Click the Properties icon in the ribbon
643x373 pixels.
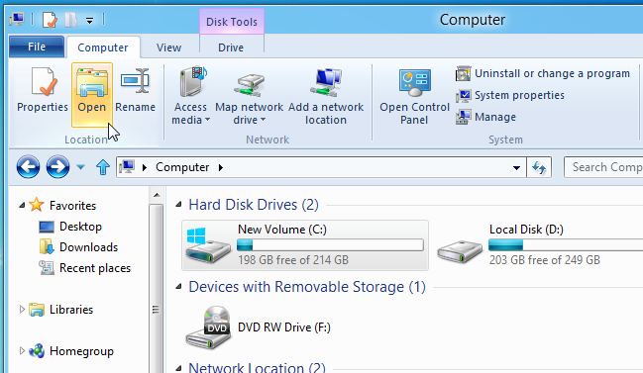[43, 81]
